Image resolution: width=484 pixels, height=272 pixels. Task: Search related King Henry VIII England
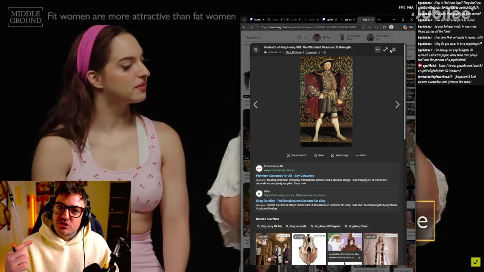(x=325, y=226)
